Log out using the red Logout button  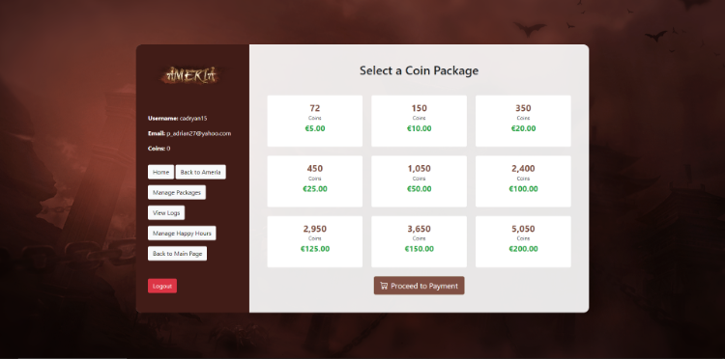coord(162,286)
